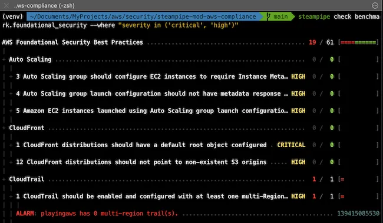This screenshot has height=223, width=383.
Task: Expand the CloudFront section plus sign
Action: click(4, 128)
